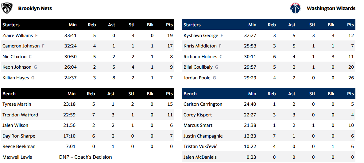364x163 pixels.
Task: Select Tyrese Martin from Nets bench
Action: [17, 104]
